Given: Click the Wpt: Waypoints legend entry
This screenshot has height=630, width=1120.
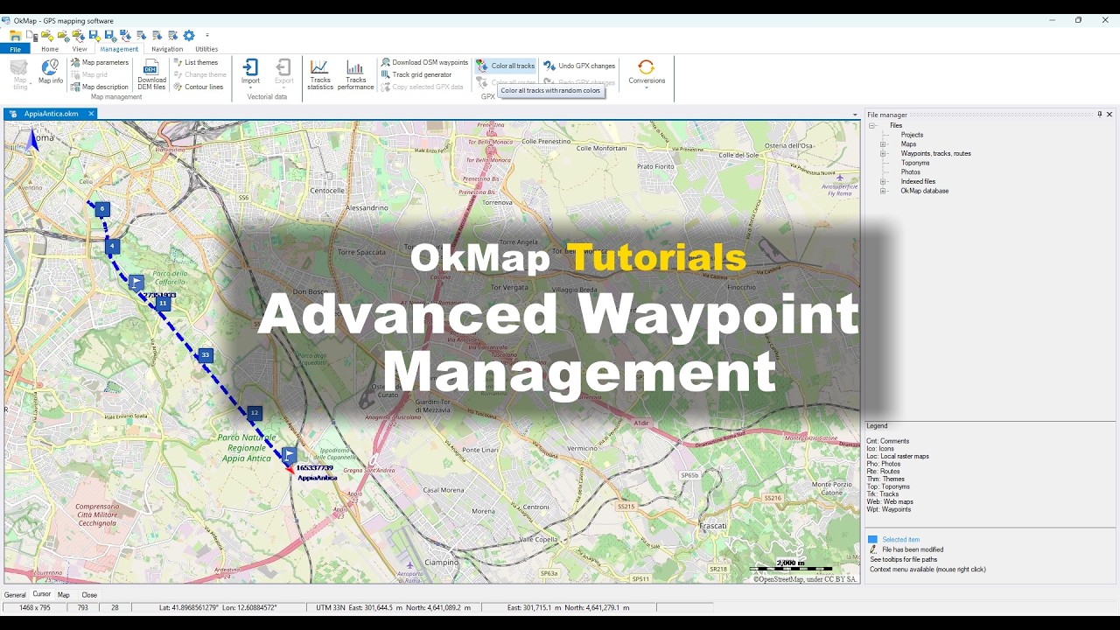Looking at the screenshot, I should 888,509.
